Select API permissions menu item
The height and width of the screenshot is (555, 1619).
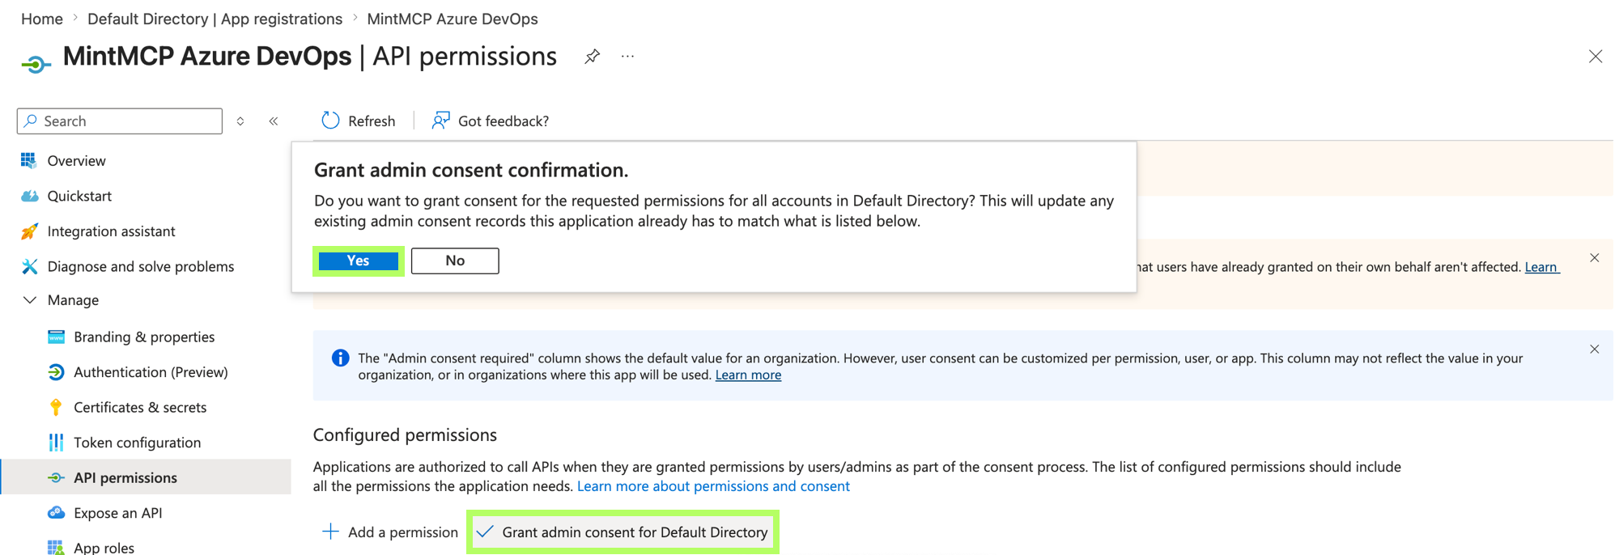(x=125, y=477)
